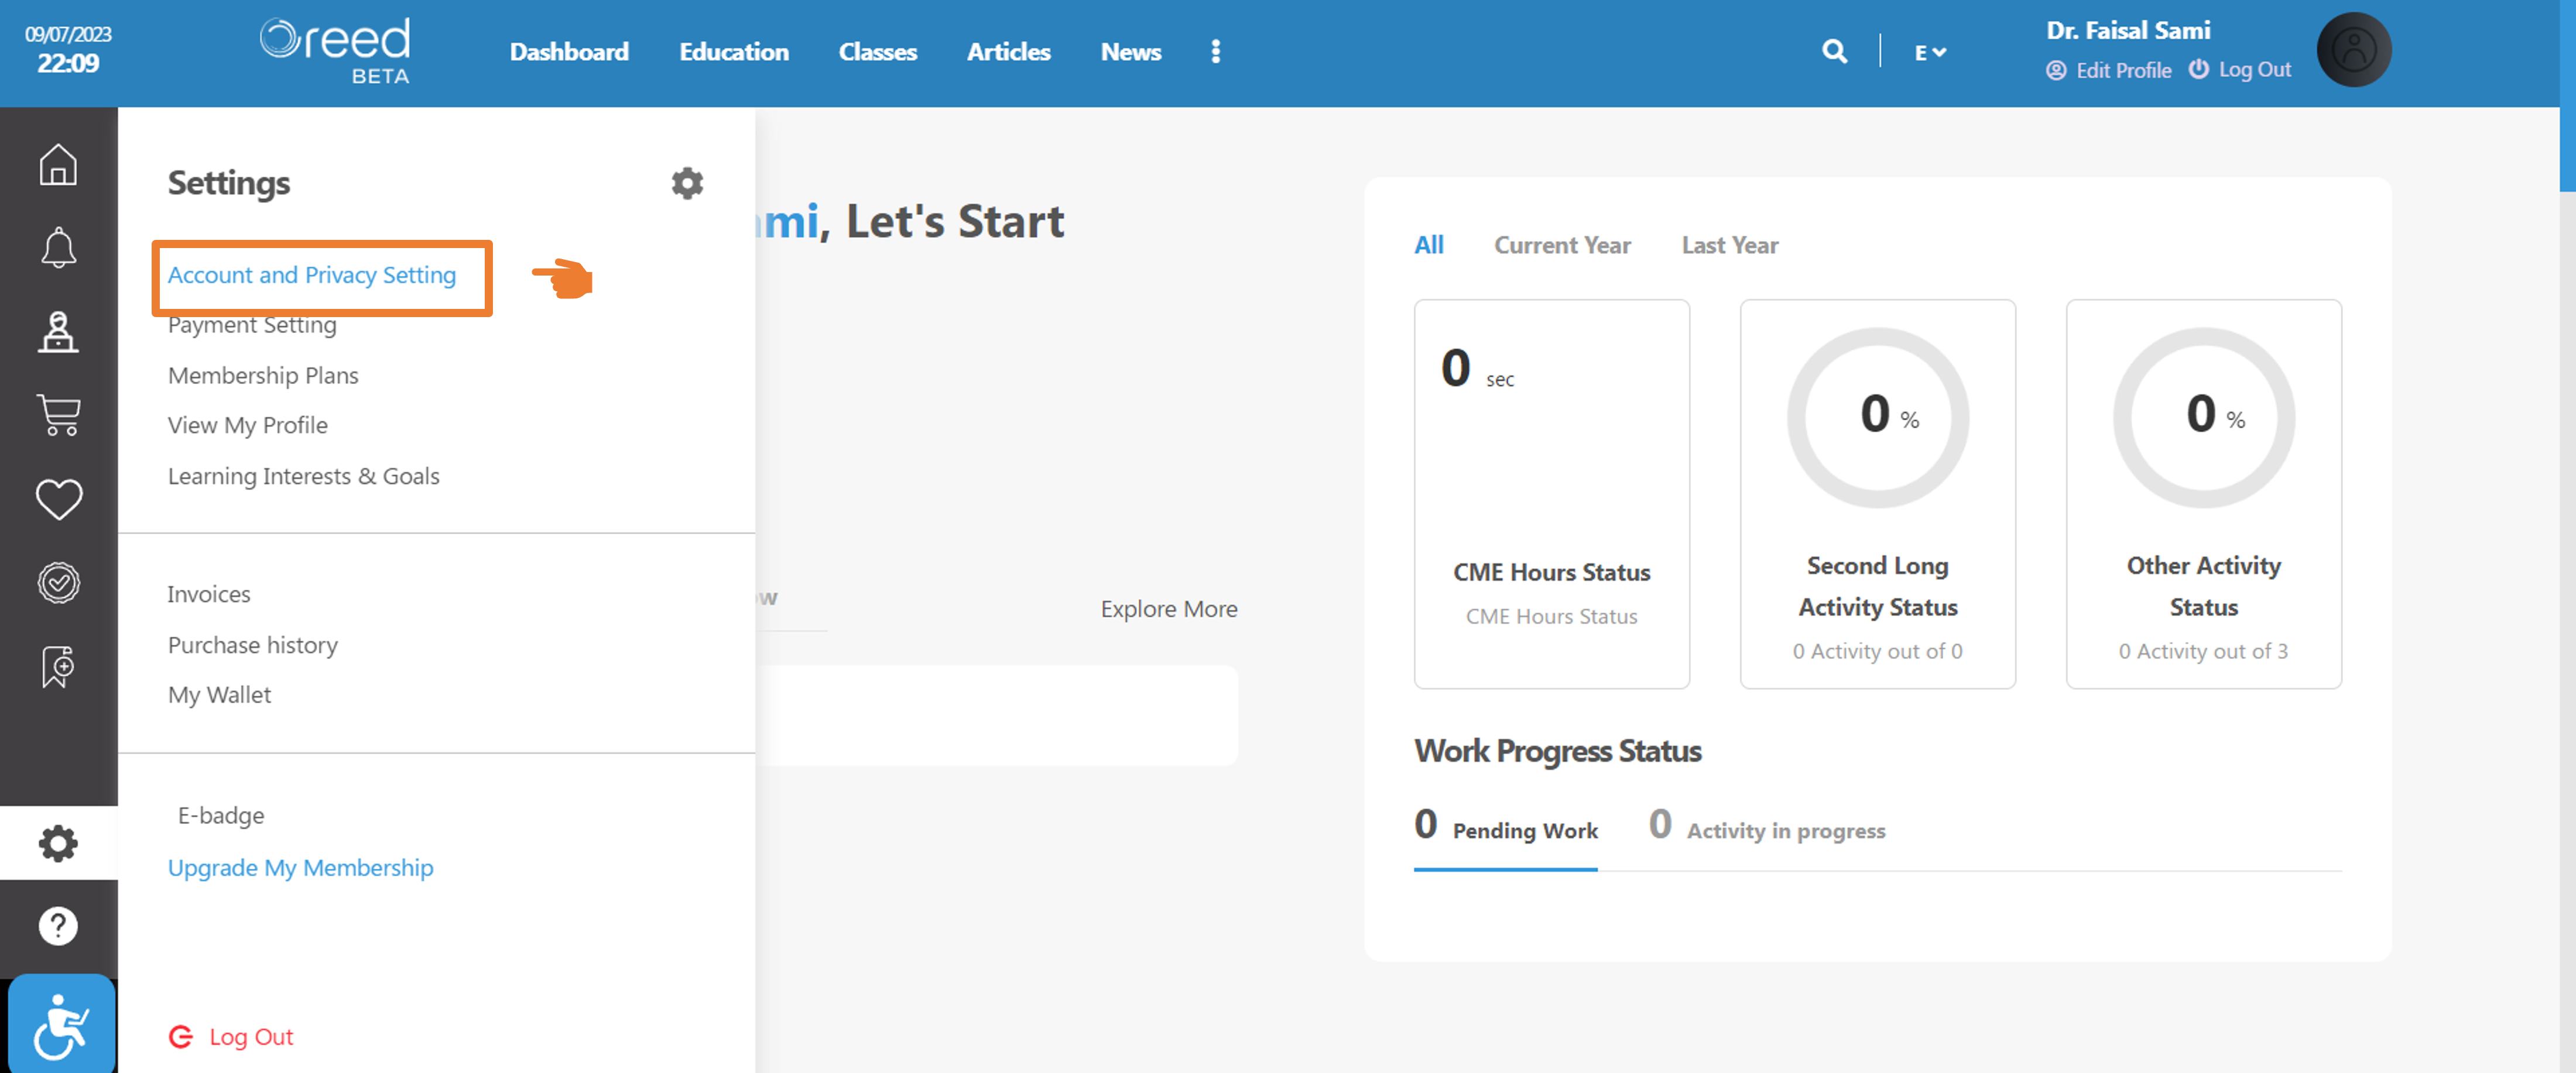Screen dimensions: 2576x1073
Task: Click the verified checkmark badge icon
Action: [x=58, y=583]
